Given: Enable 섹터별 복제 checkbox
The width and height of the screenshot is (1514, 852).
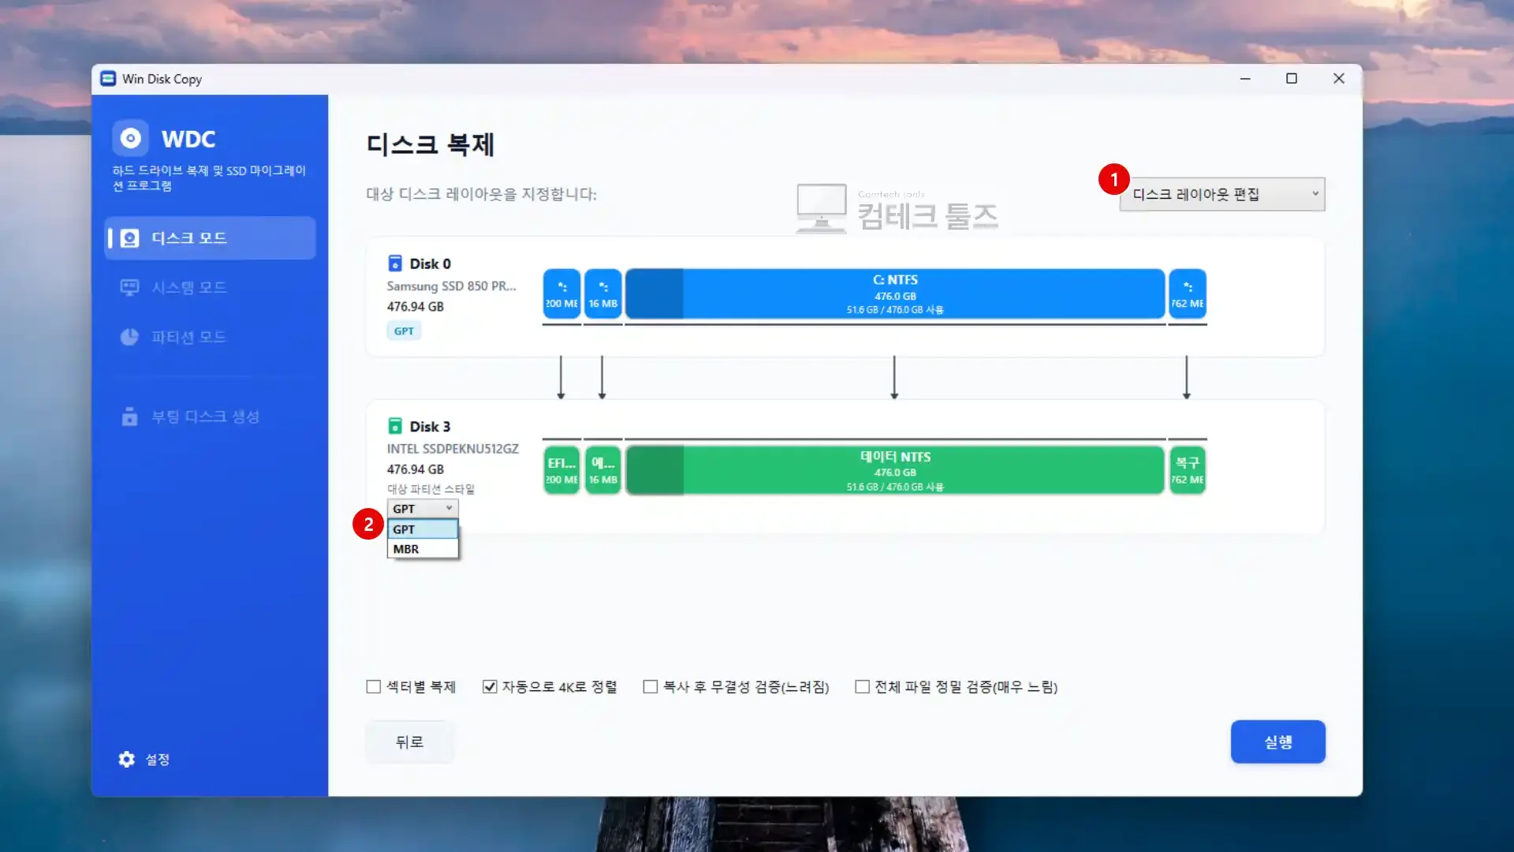Looking at the screenshot, I should (x=374, y=687).
